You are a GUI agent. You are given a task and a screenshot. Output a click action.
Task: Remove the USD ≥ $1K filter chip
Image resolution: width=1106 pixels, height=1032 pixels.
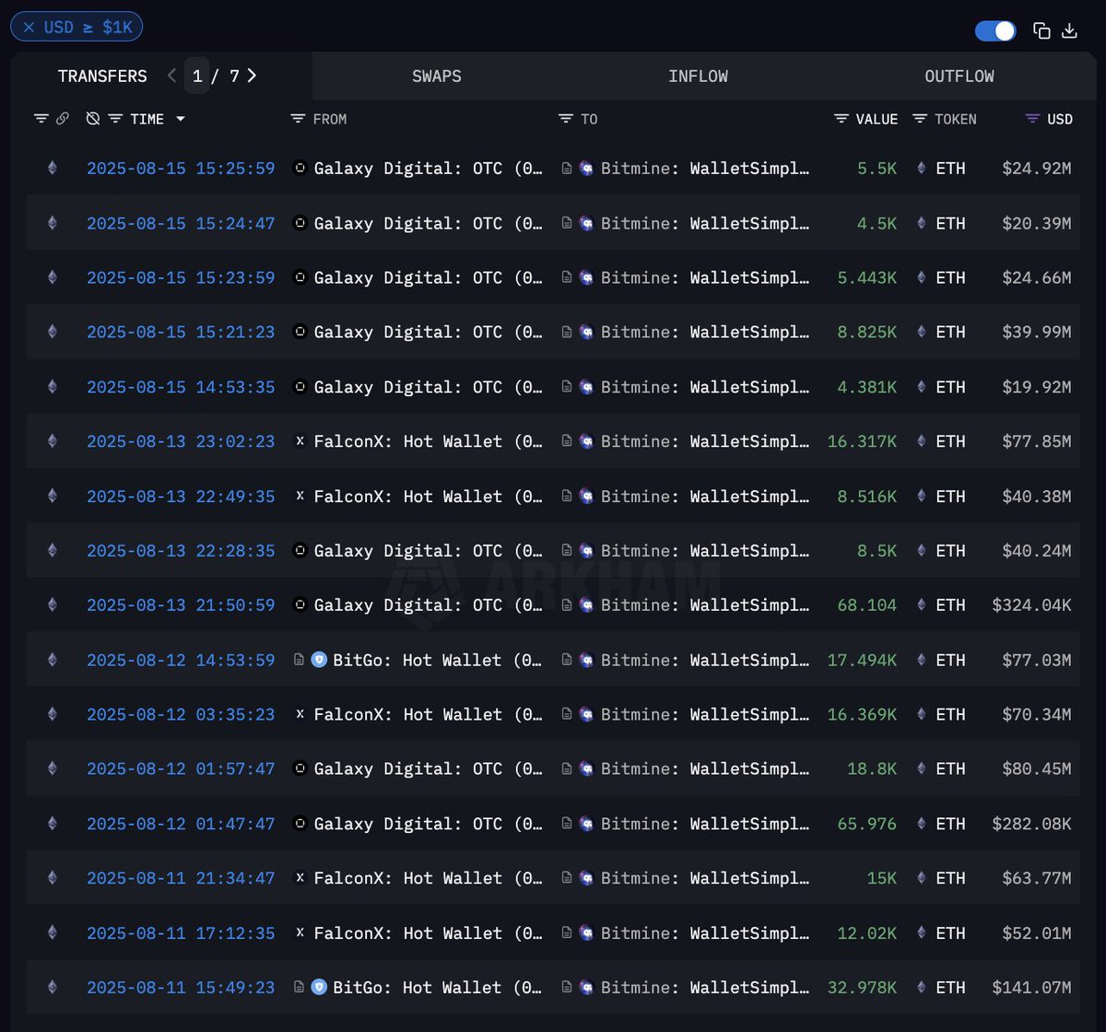pyautogui.click(x=29, y=28)
